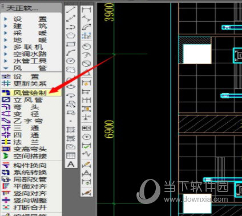Select the Jogged Radius dimension tool

tap(87, 55)
